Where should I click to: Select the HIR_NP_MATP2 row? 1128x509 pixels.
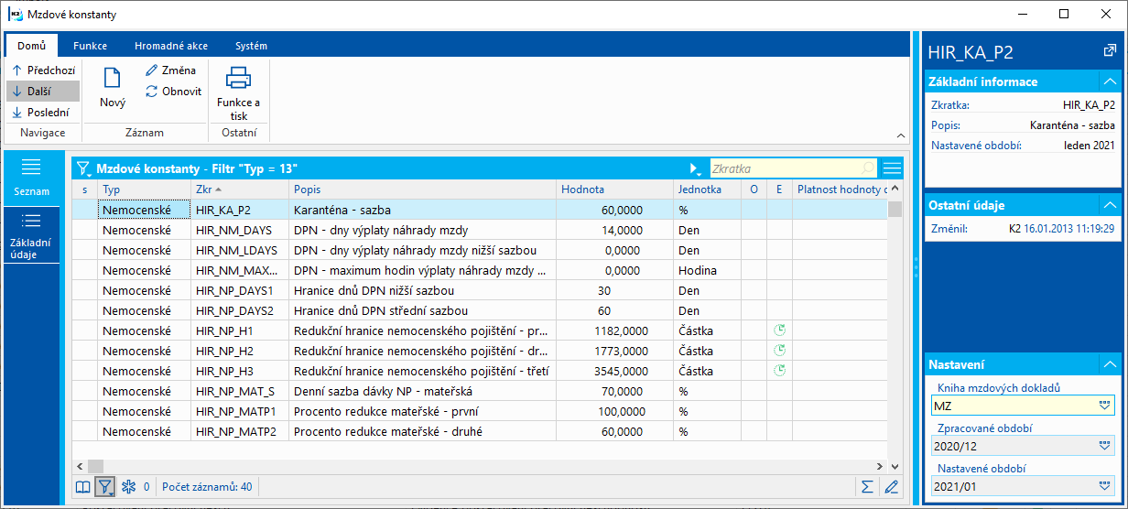(480, 431)
